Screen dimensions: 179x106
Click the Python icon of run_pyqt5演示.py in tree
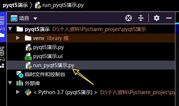pyautogui.click(x=29, y=65)
